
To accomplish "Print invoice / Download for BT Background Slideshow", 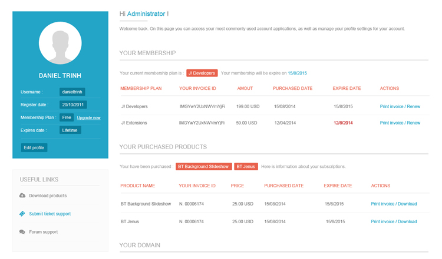I will pyautogui.click(x=394, y=204).
